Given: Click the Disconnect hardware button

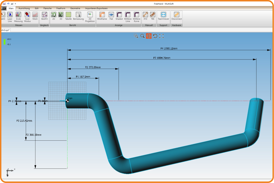Looking at the screenshot, I should click(177, 16).
